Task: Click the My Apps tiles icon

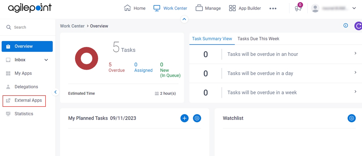Action: [x=8, y=73]
